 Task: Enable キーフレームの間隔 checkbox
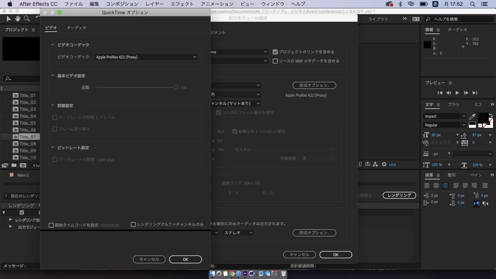(55, 117)
